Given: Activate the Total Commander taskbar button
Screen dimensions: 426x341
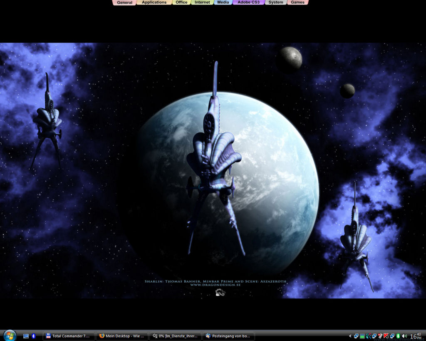Looking at the screenshot, I should pos(69,336).
